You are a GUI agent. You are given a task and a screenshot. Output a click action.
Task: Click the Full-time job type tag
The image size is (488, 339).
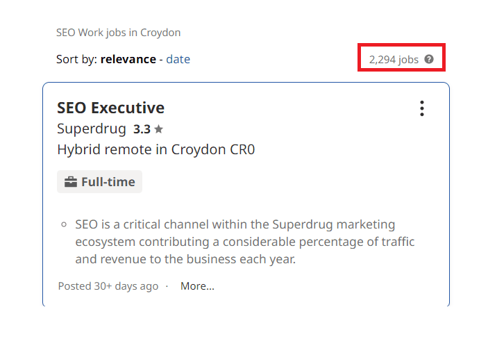[99, 181]
